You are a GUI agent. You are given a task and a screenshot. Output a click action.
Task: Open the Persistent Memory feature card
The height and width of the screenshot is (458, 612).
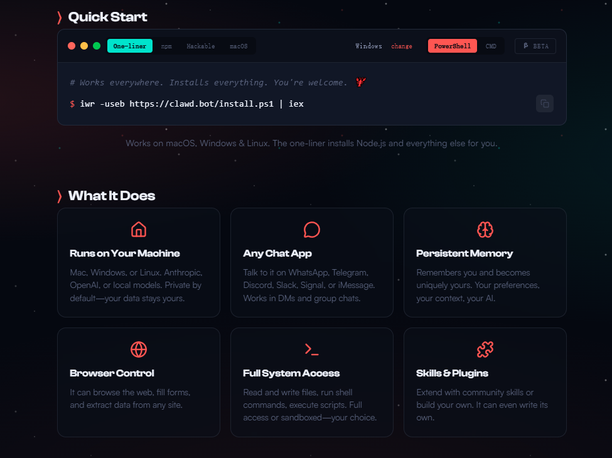pyautogui.click(x=485, y=262)
